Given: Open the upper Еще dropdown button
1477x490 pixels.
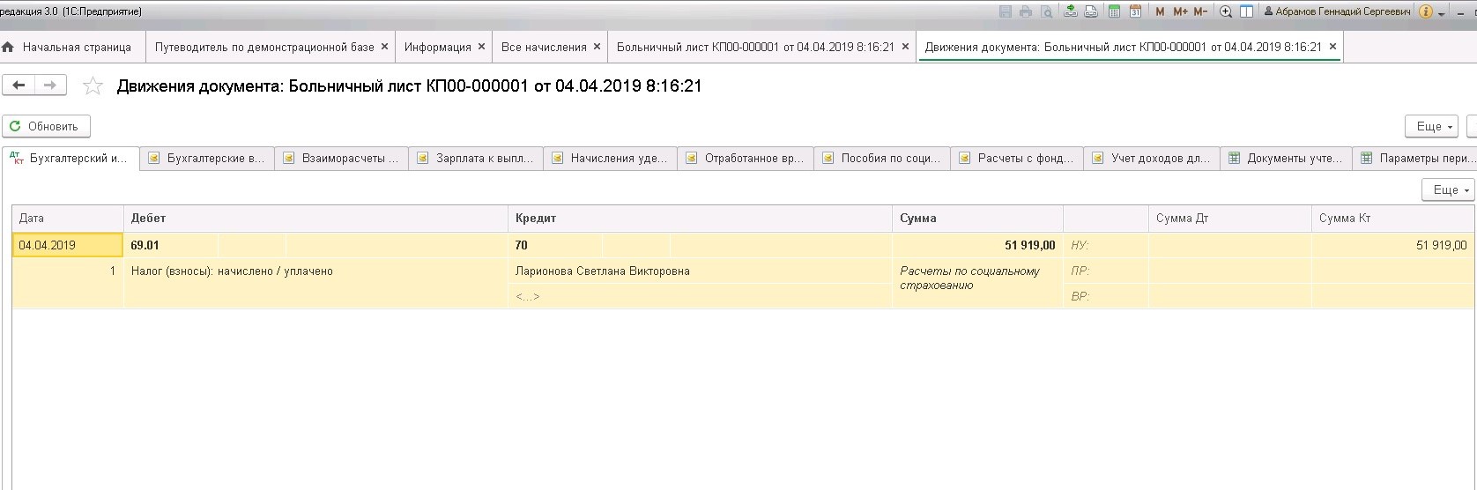Looking at the screenshot, I should (1434, 127).
